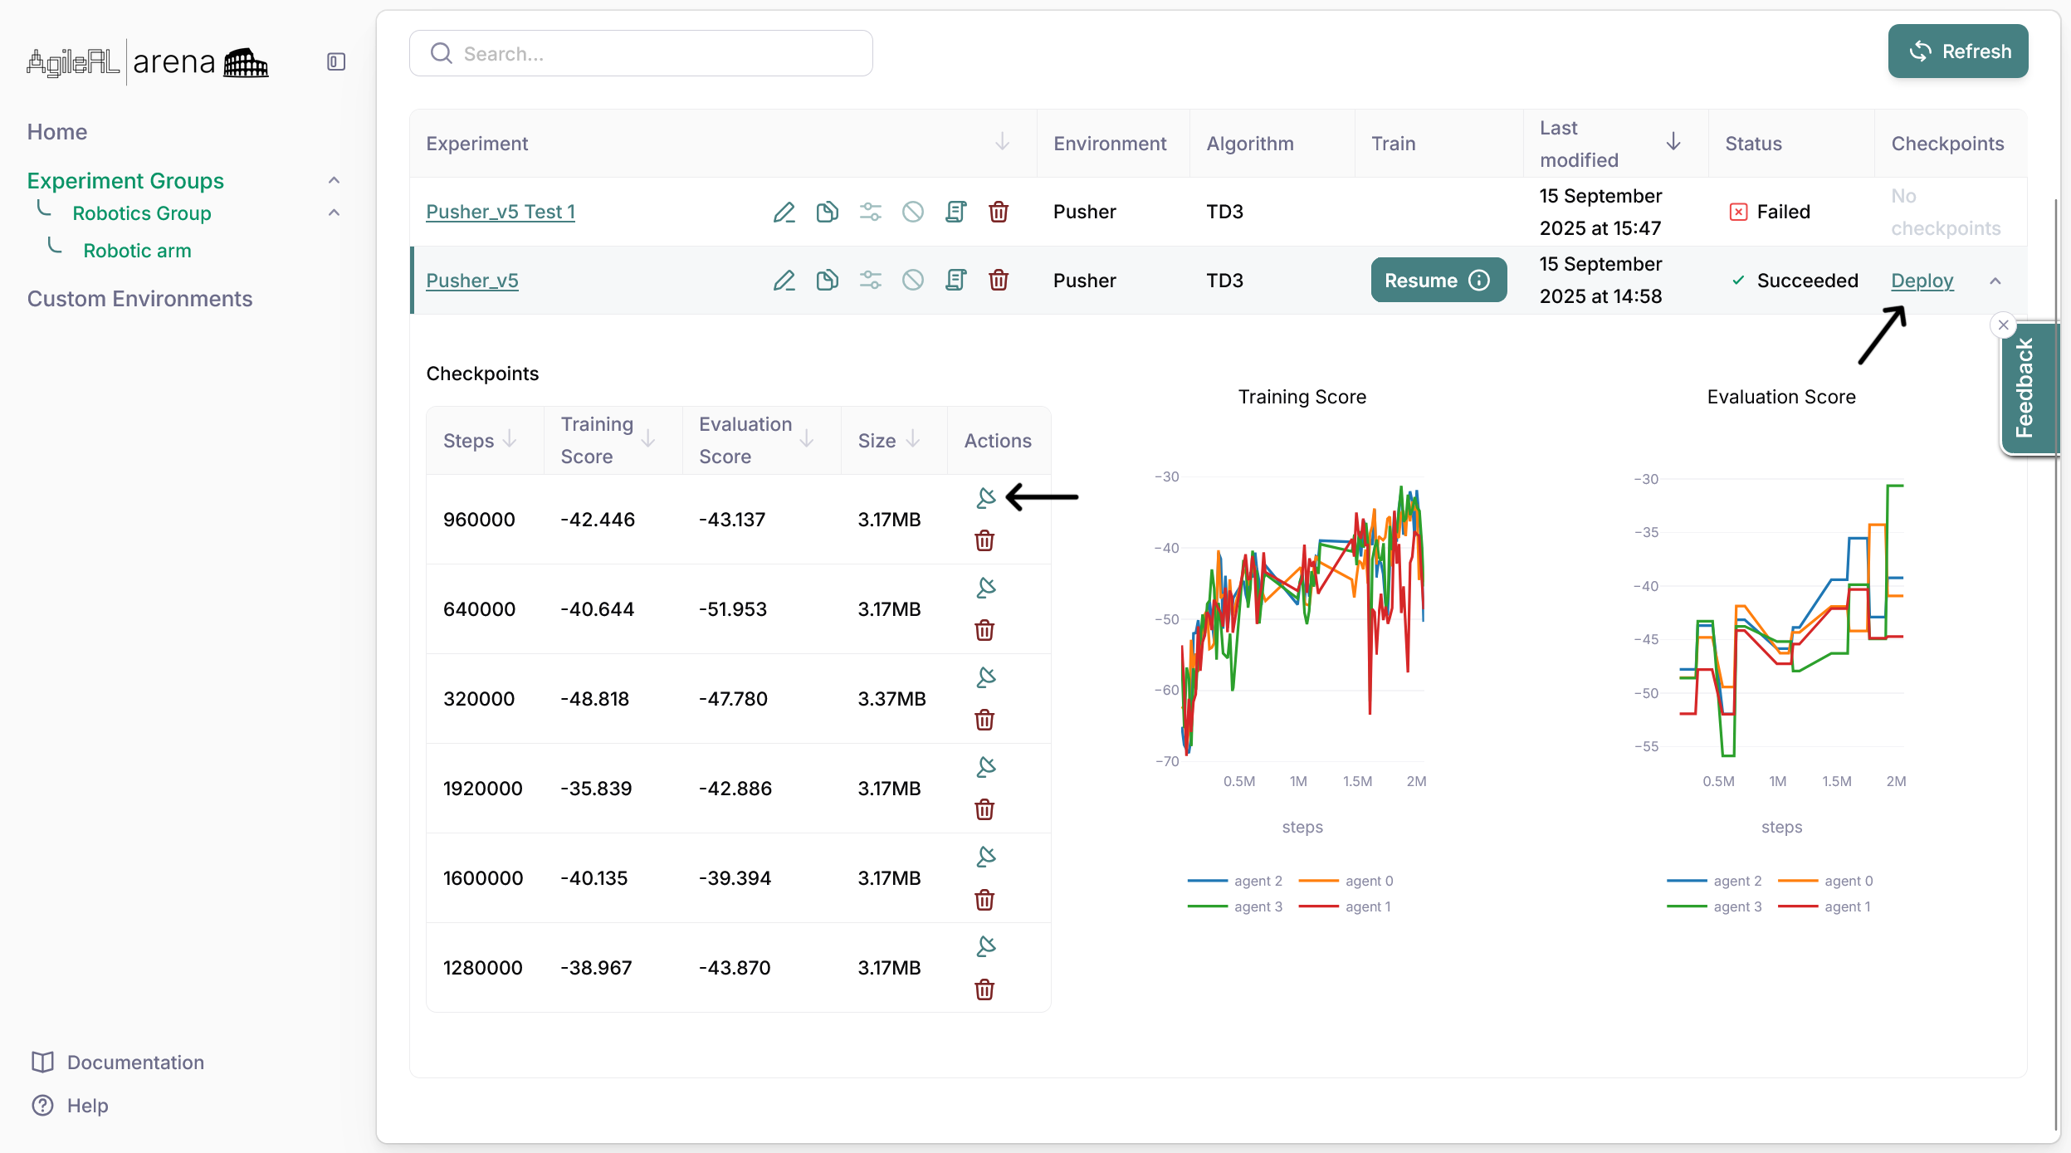Collapse the Experiment Groups section
The image size is (2071, 1153).
point(334,180)
